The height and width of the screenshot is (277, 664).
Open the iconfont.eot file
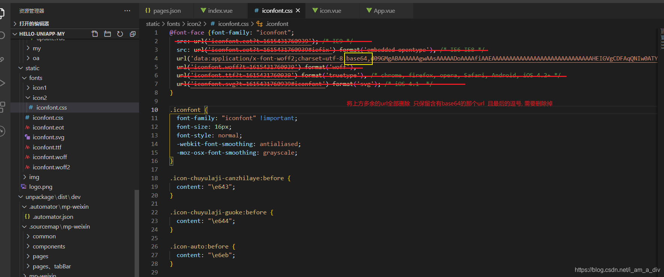click(x=75, y=127)
